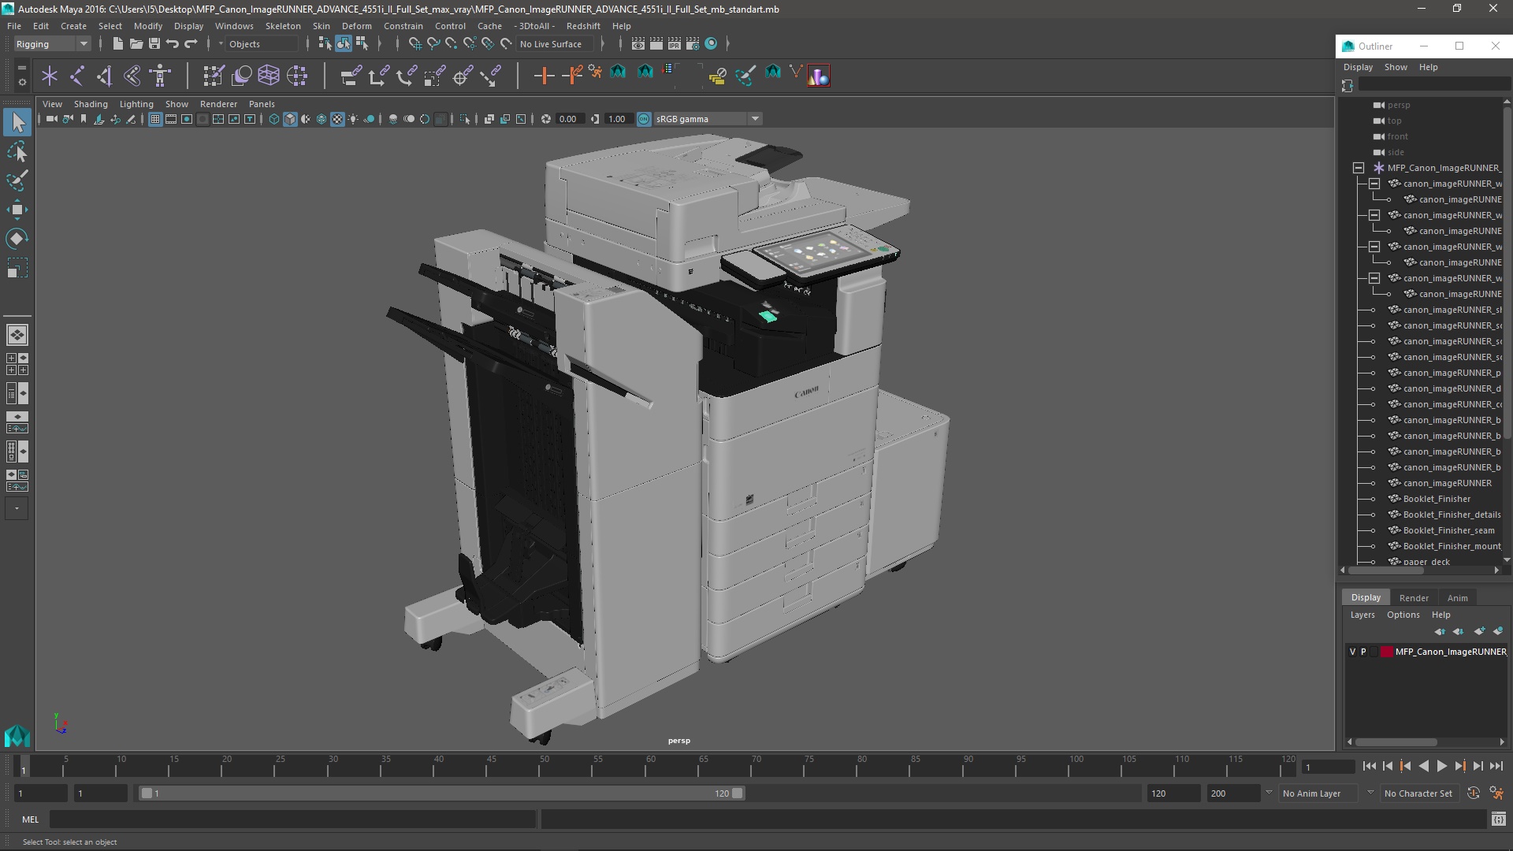Click the human skeleton shelf icon
This screenshot has height=851, width=1513.
pyautogui.click(x=161, y=76)
